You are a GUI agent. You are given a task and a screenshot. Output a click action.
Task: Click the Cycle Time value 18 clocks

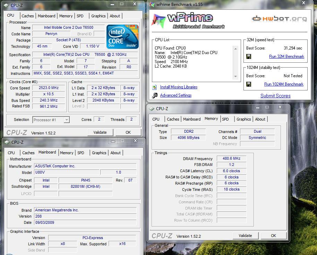(231, 190)
